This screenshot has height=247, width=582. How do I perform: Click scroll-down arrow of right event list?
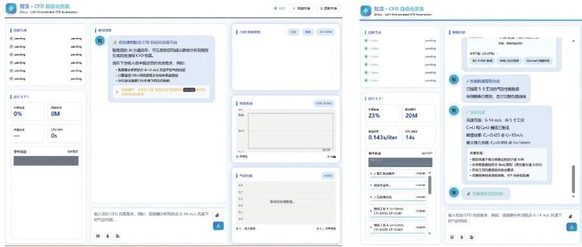[430, 233]
